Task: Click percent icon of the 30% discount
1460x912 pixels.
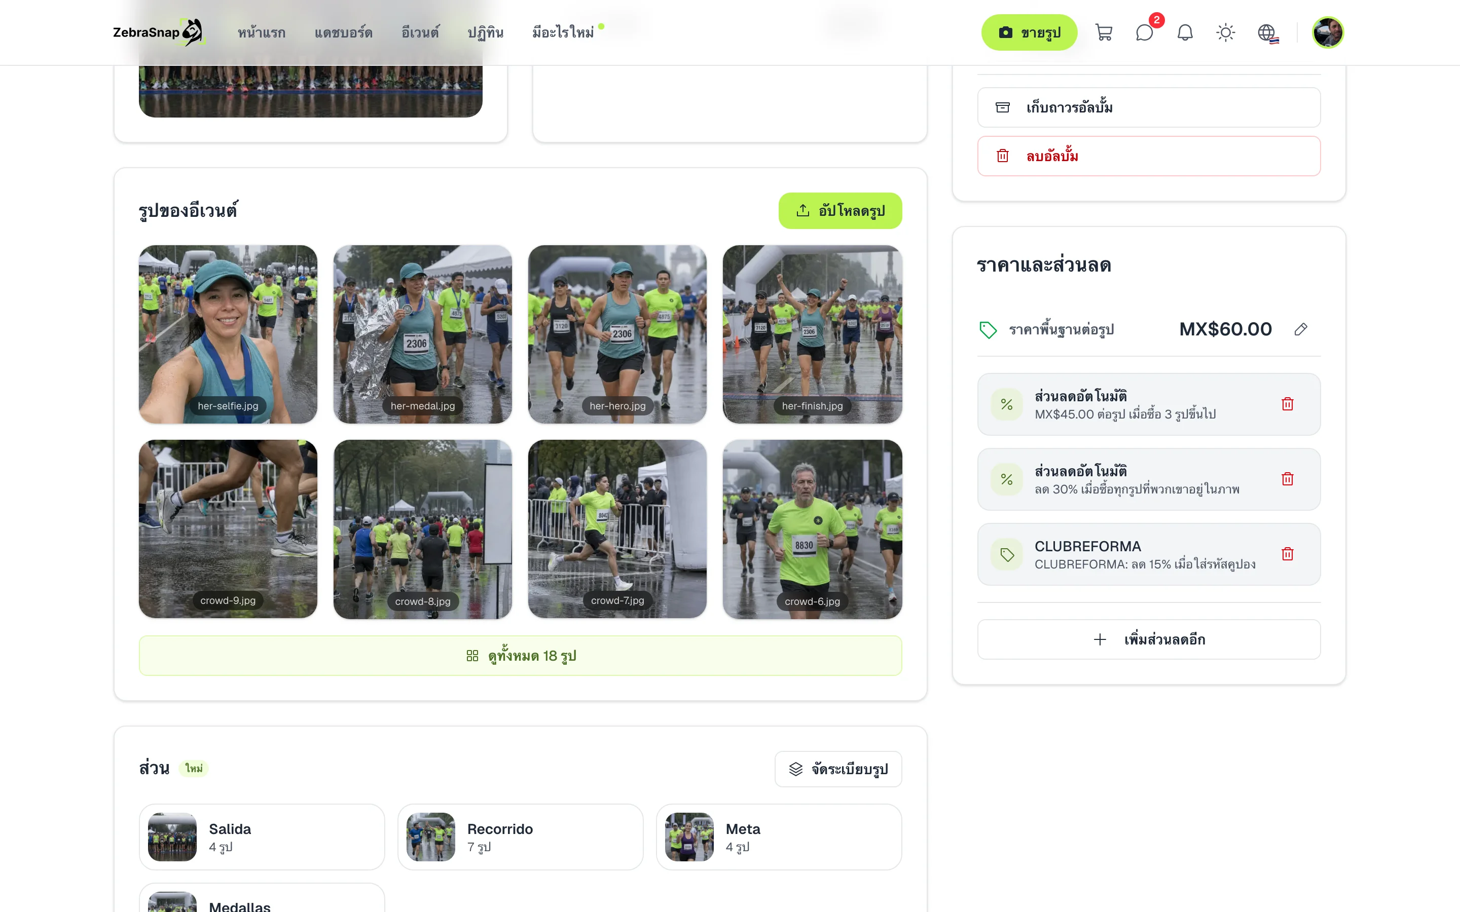Action: [x=1007, y=479]
